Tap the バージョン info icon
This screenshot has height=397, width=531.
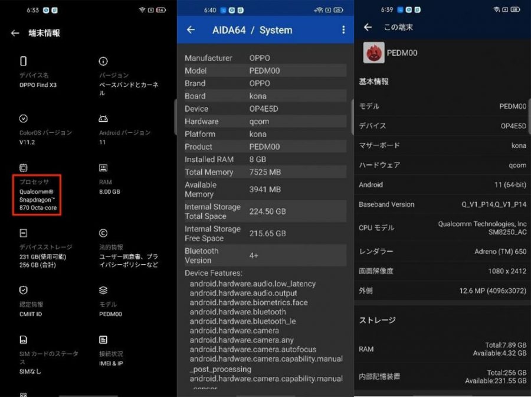click(103, 61)
